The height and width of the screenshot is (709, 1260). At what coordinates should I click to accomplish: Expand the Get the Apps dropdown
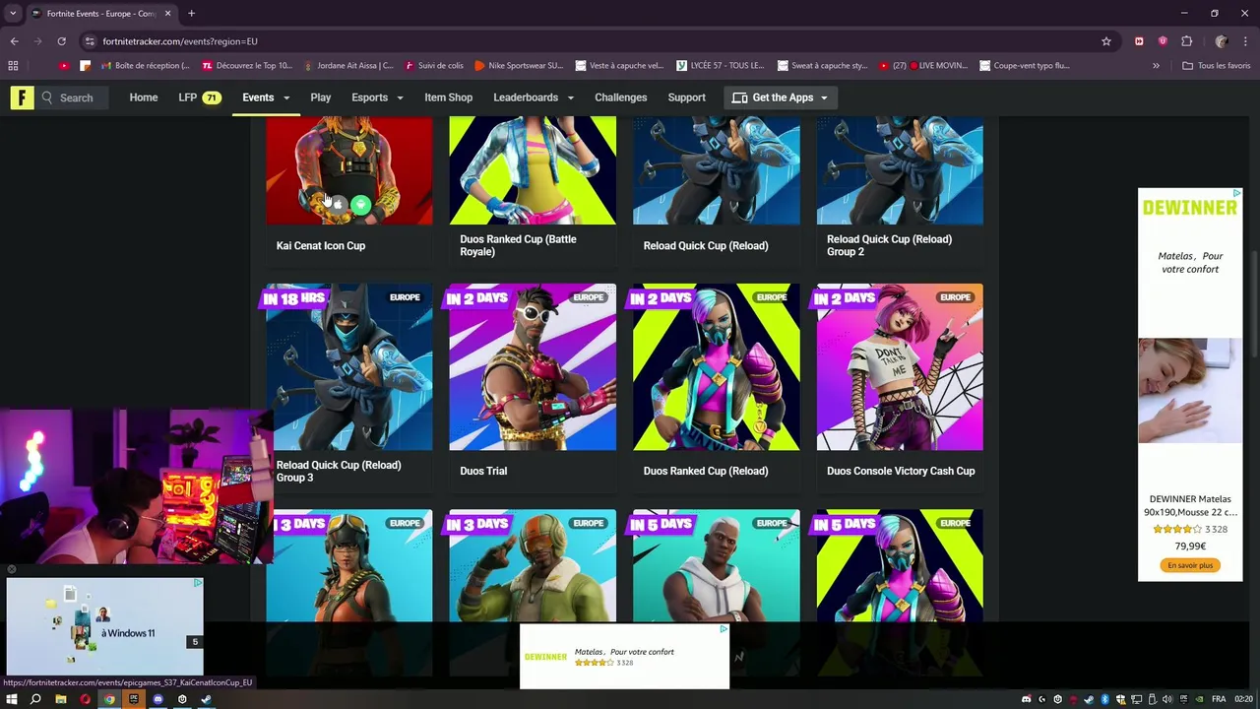tap(781, 97)
